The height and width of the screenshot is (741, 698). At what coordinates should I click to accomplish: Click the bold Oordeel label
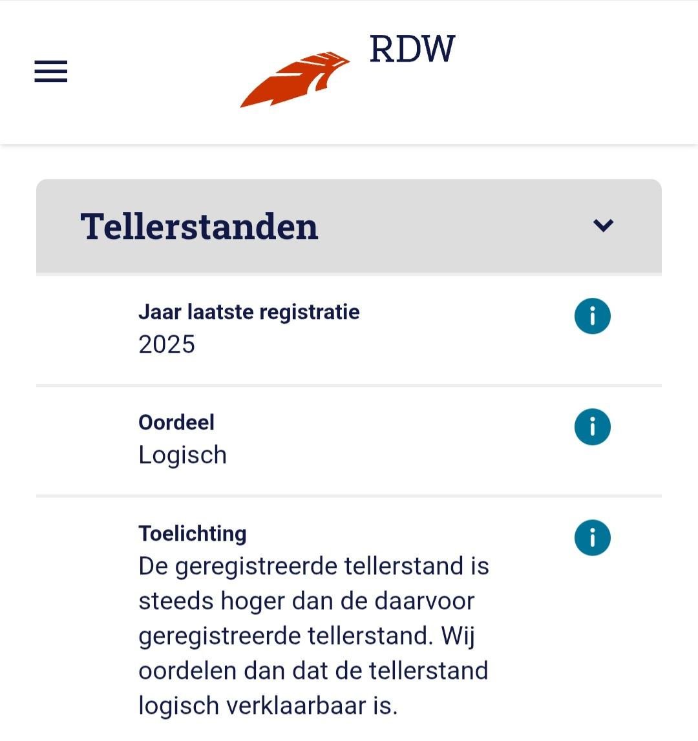[x=176, y=423]
